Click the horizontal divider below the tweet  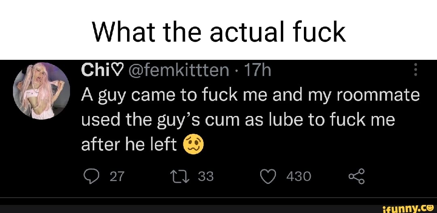click(x=218, y=198)
